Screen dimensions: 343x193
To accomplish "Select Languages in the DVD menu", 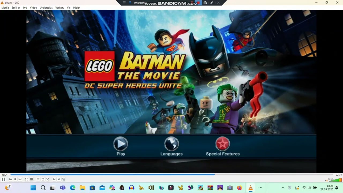I will (171, 146).
